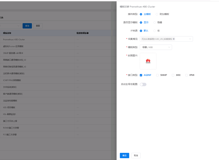The width and height of the screenshot is (219, 160).
Task: Select the FCV第三方告警 row
Action: 58,135
